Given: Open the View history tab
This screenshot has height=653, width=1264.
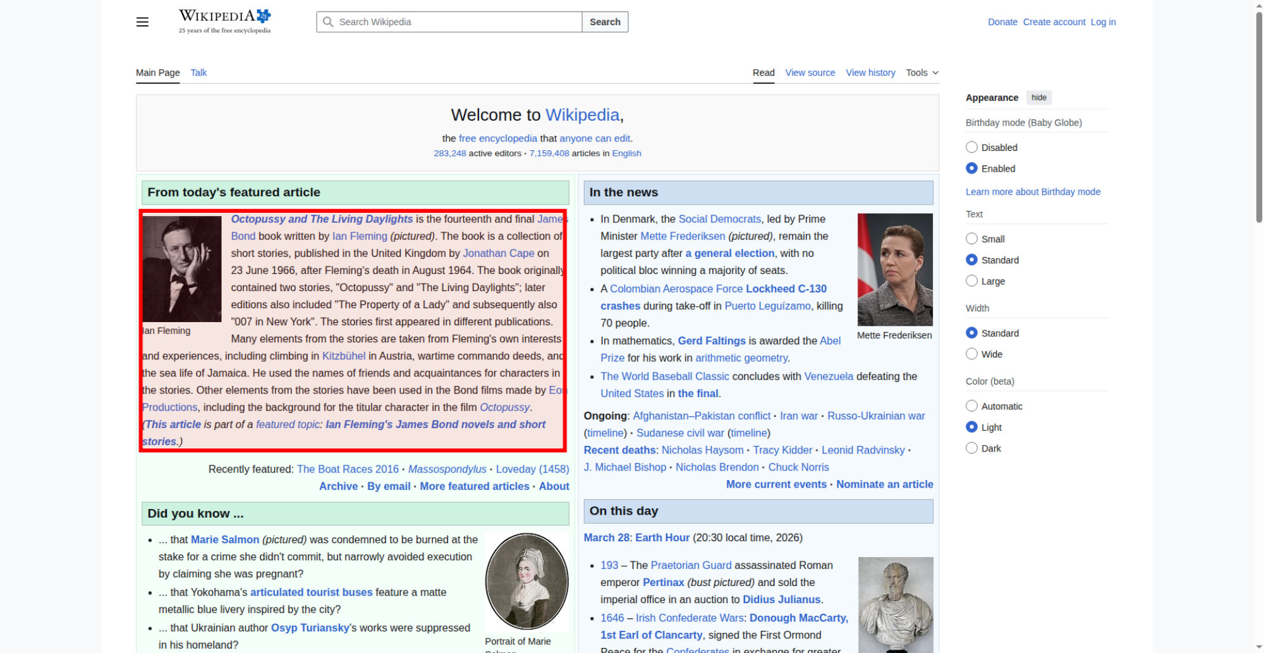Looking at the screenshot, I should click(870, 73).
